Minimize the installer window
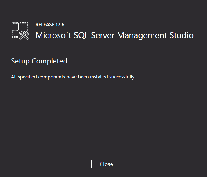The image size is (207, 177). click(x=201, y=5)
